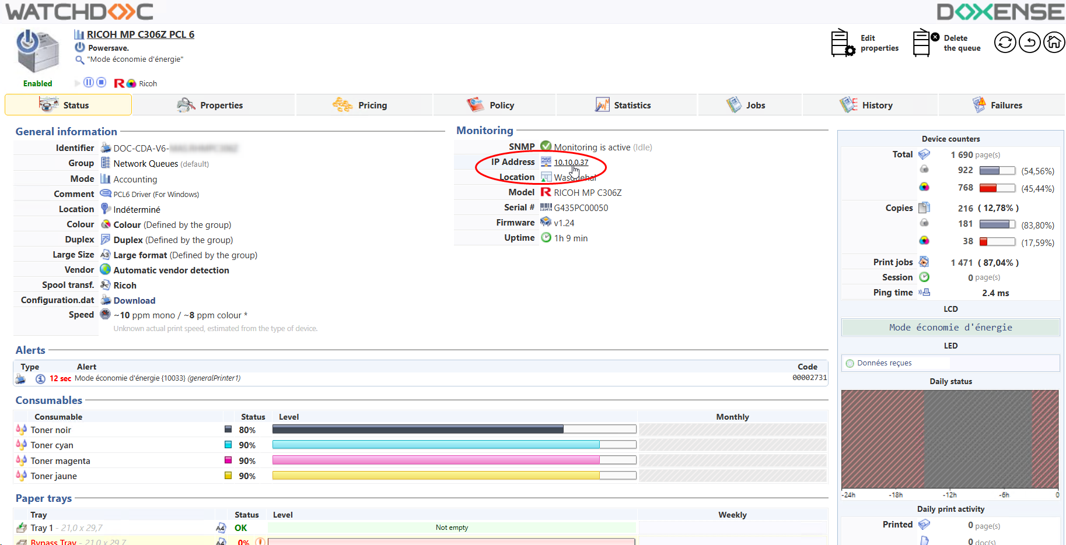1066x545 pixels.
Task: Click the Tray 1 paper tray icon
Action: pyautogui.click(x=22, y=528)
